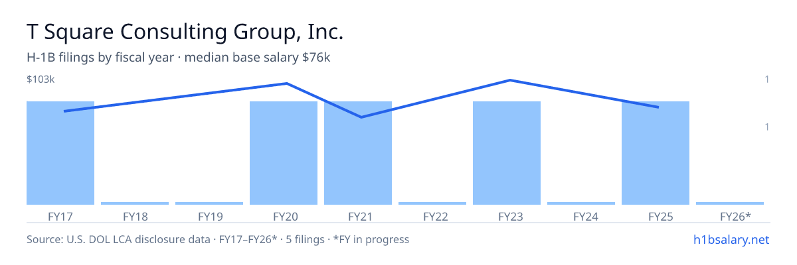Click the median base salary subtitle
The height and width of the screenshot is (265, 797).
pos(258,58)
